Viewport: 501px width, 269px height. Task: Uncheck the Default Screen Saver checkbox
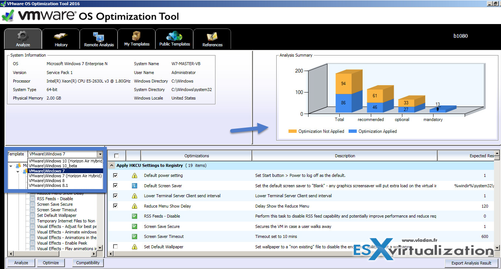click(x=115, y=186)
